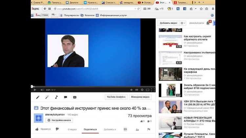Open Лучшие Планшеты video title
The height and width of the screenshot is (138, 246).
tap(199, 135)
